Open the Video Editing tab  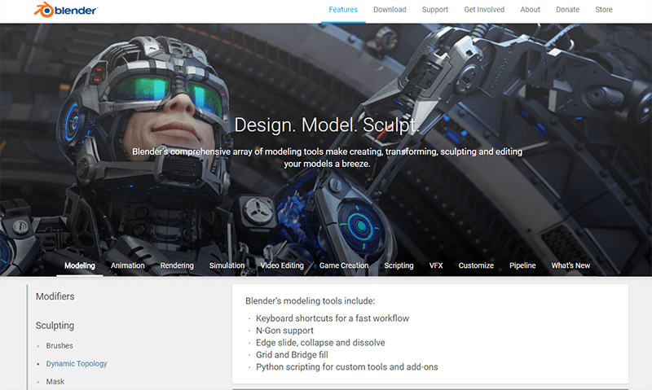282,265
